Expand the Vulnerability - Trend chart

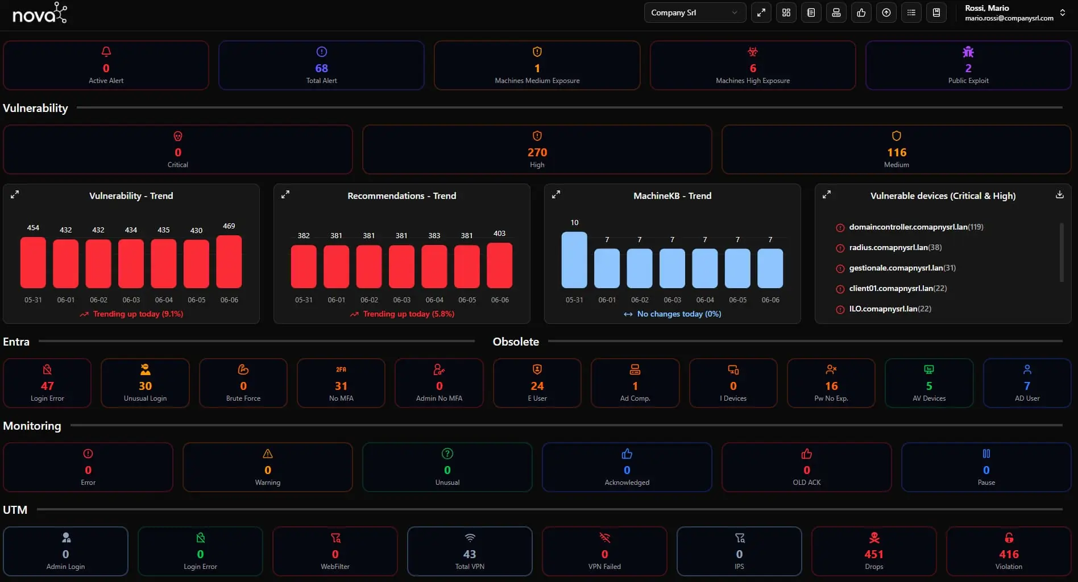15,194
